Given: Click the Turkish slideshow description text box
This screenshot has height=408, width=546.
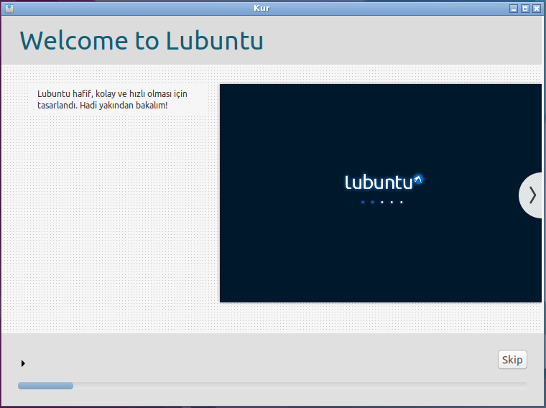Looking at the screenshot, I should 118,100.
